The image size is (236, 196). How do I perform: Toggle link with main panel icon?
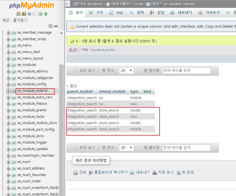[56, 26]
